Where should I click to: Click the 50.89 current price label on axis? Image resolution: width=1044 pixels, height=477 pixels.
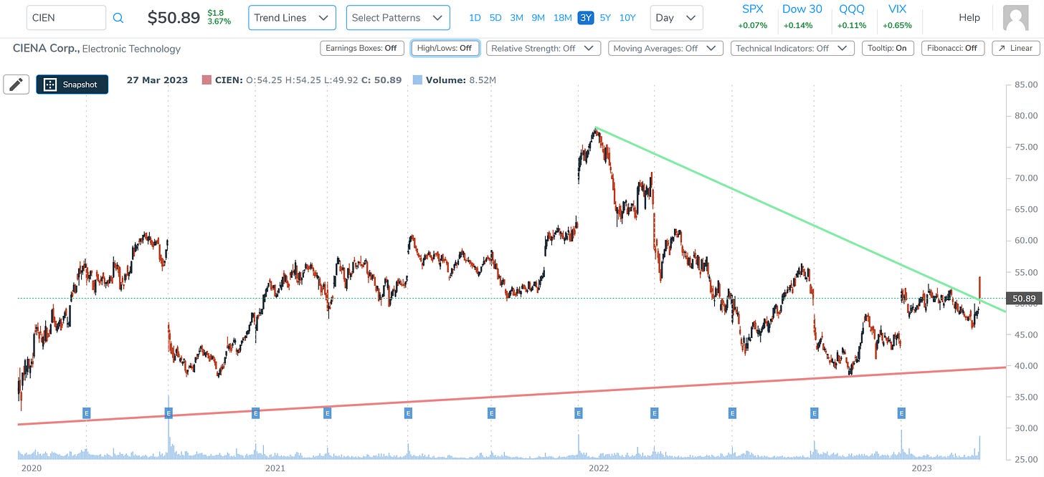point(1023,298)
